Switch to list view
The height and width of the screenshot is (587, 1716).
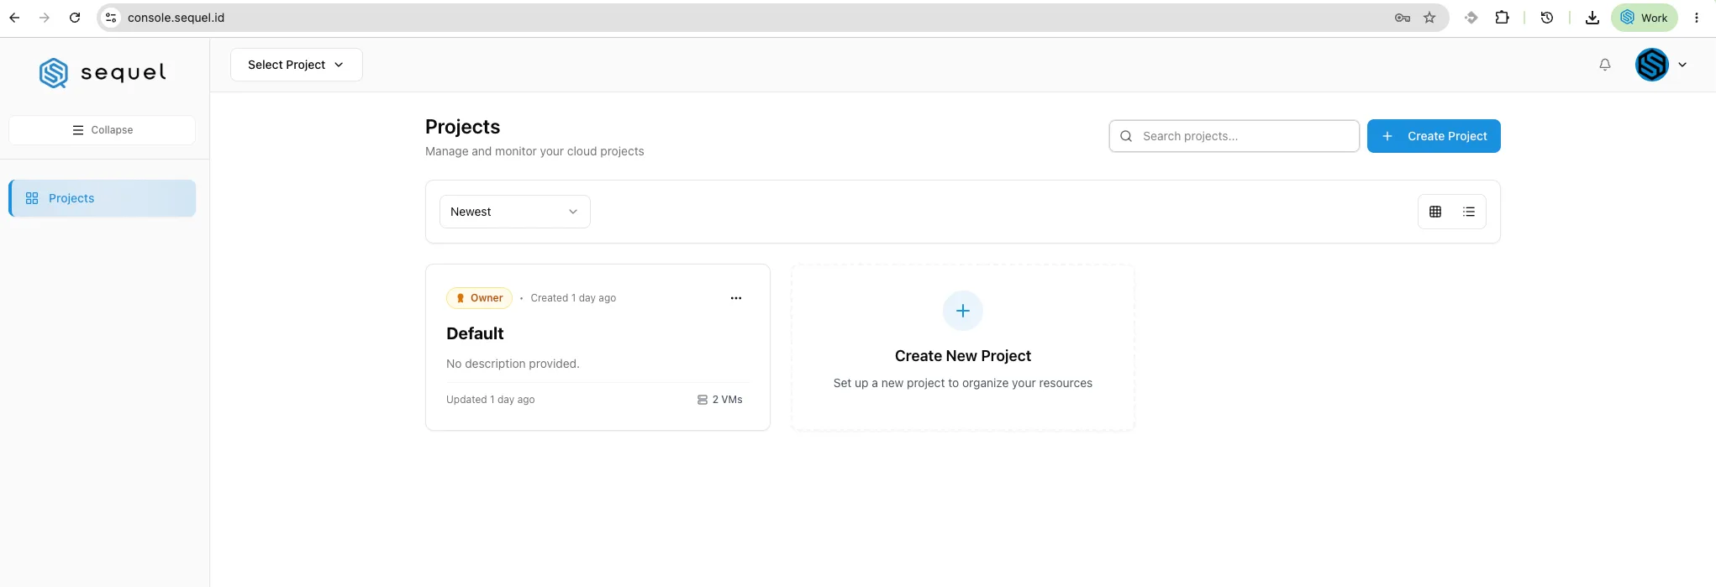pos(1469,212)
